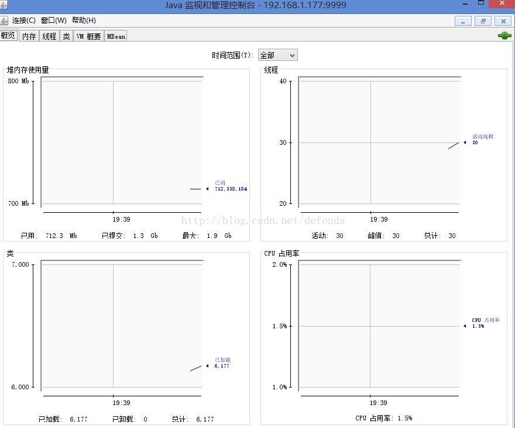Click the CPU 占用率 1.5% legend marker

tap(465, 326)
